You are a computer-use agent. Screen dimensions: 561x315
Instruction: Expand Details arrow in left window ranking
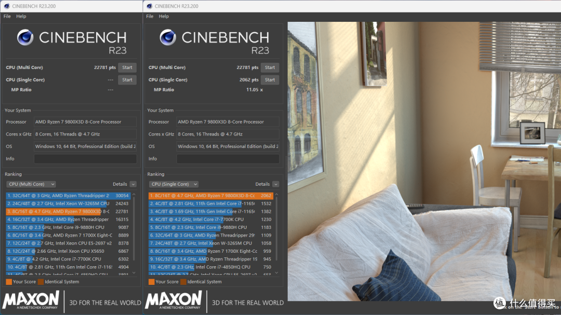click(x=133, y=184)
